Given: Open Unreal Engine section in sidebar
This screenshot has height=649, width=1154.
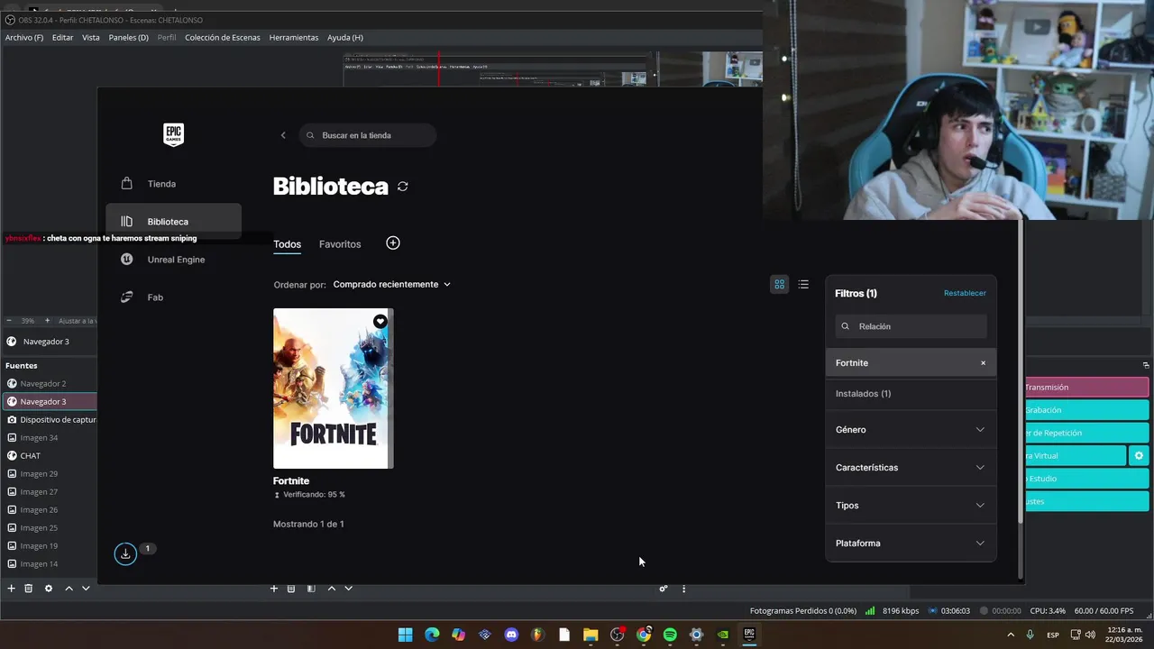Looking at the screenshot, I should pos(173,260).
